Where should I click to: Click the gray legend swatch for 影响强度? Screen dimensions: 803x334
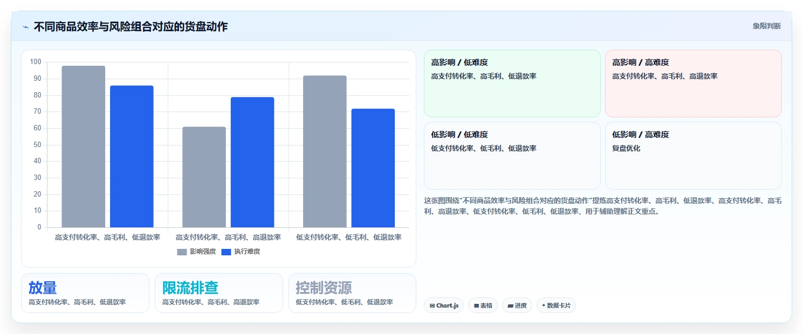coord(182,252)
